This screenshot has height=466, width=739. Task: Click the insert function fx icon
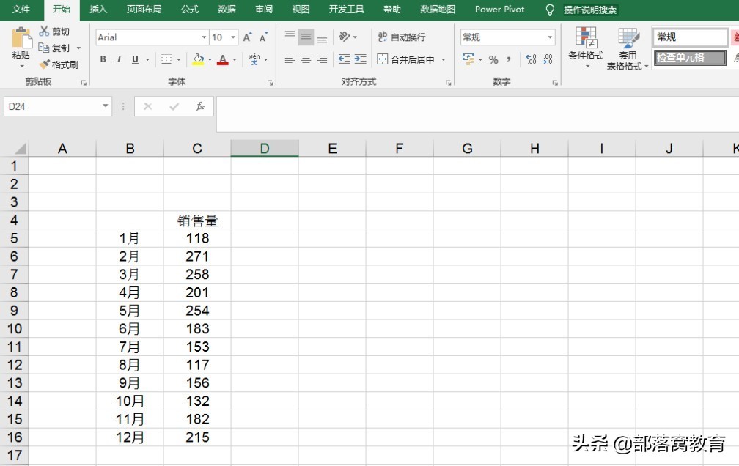point(200,106)
